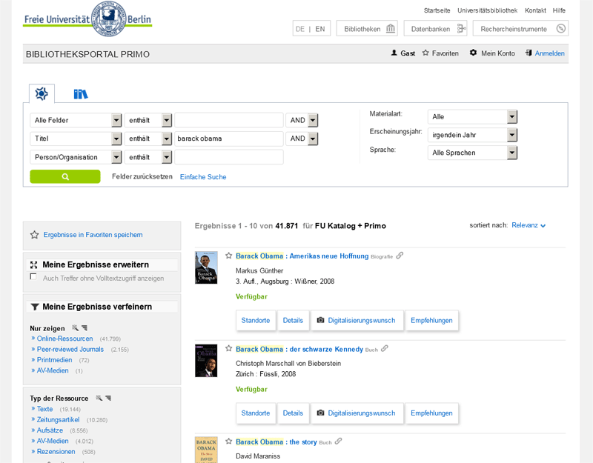Open Empfehlungen for 'der schwarze Kennedy'
This screenshot has height=463, width=593.
point(431,413)
